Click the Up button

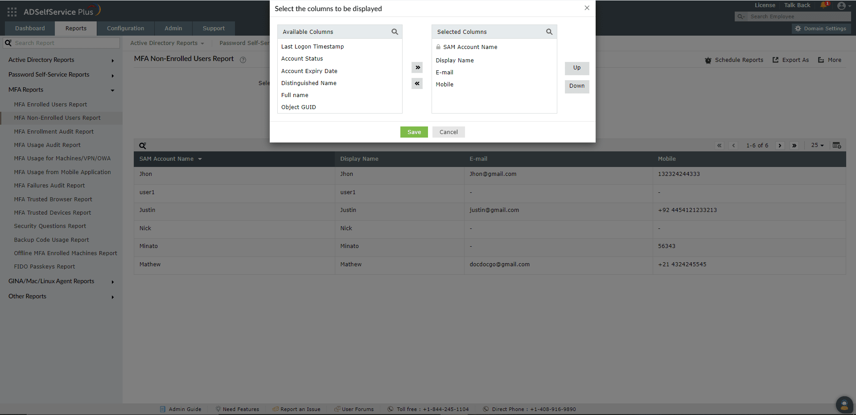coord(577,68)
